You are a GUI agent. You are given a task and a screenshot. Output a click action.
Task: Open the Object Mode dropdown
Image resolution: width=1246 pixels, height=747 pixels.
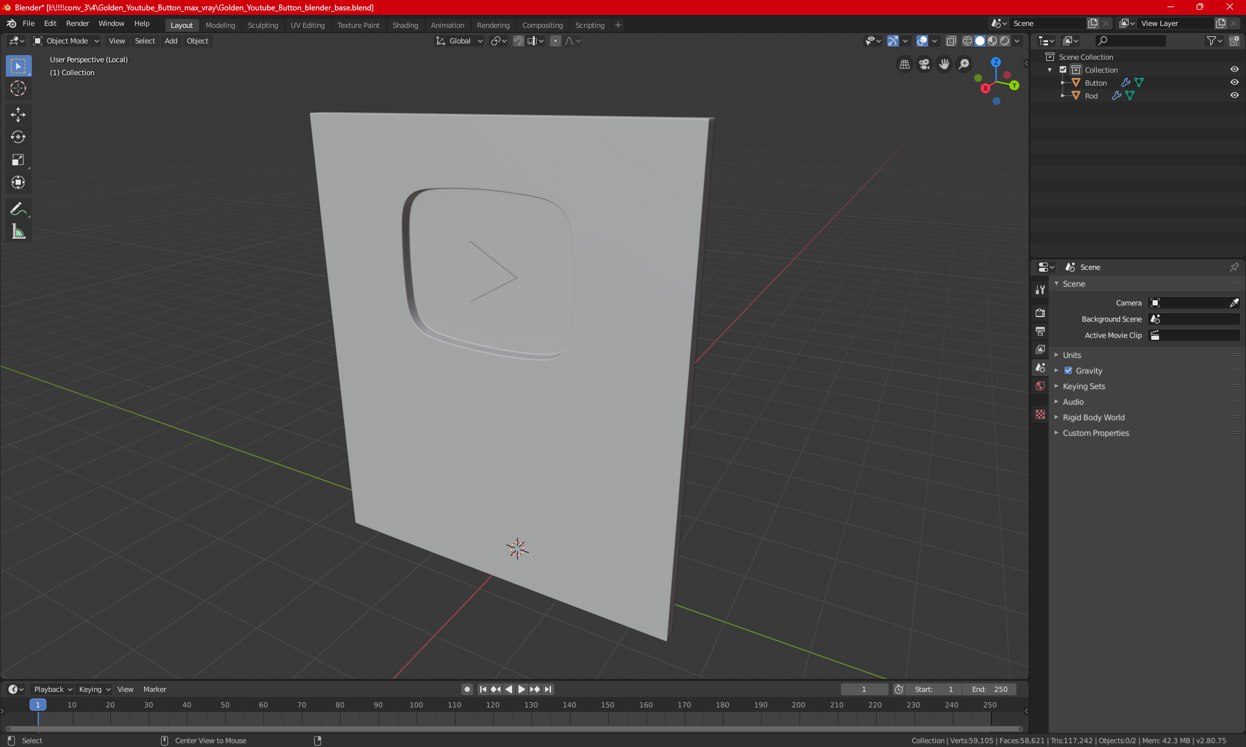pyautogui.click(x=66, y=41)
